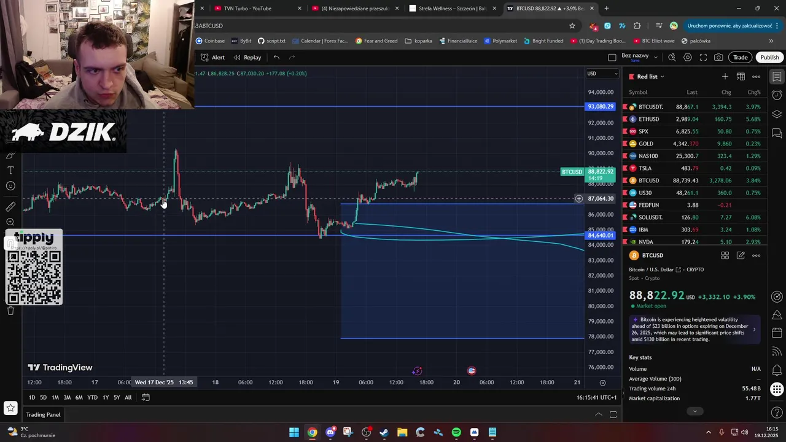Image resolution: width=786 pixels, height=442 pixels.
Task: Open watchlist advanced view table icon
Action: pyautogui.click(x=741, y=76)
